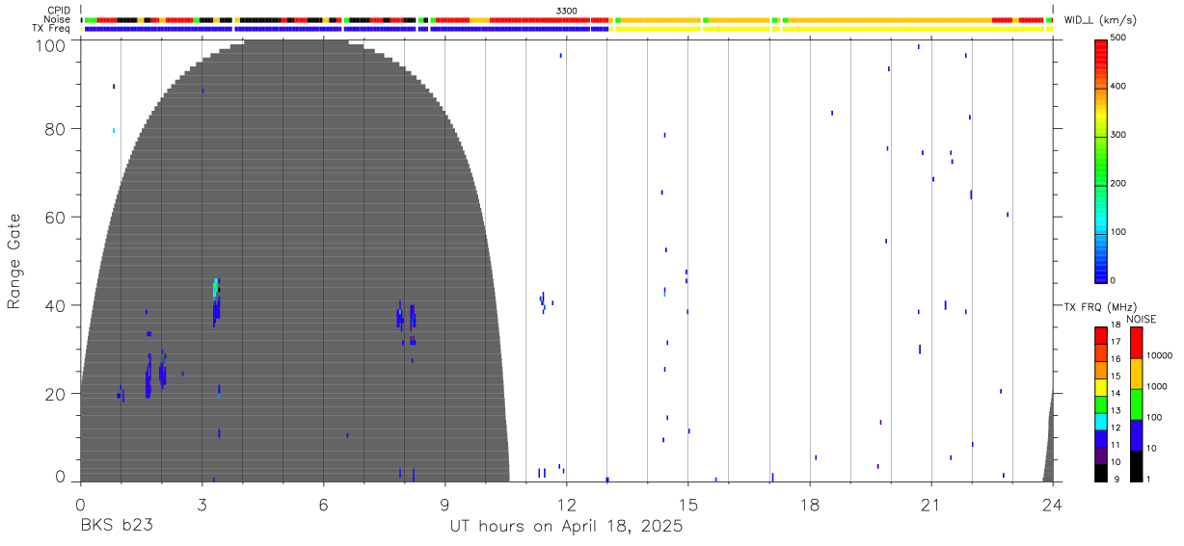Screen dimensions: 1184x546
Task: Click the '10000' tick on noise legend
Action: click(x=1160, y=355)
